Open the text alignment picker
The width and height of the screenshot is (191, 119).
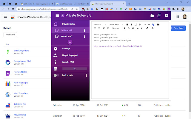point(158,24)
